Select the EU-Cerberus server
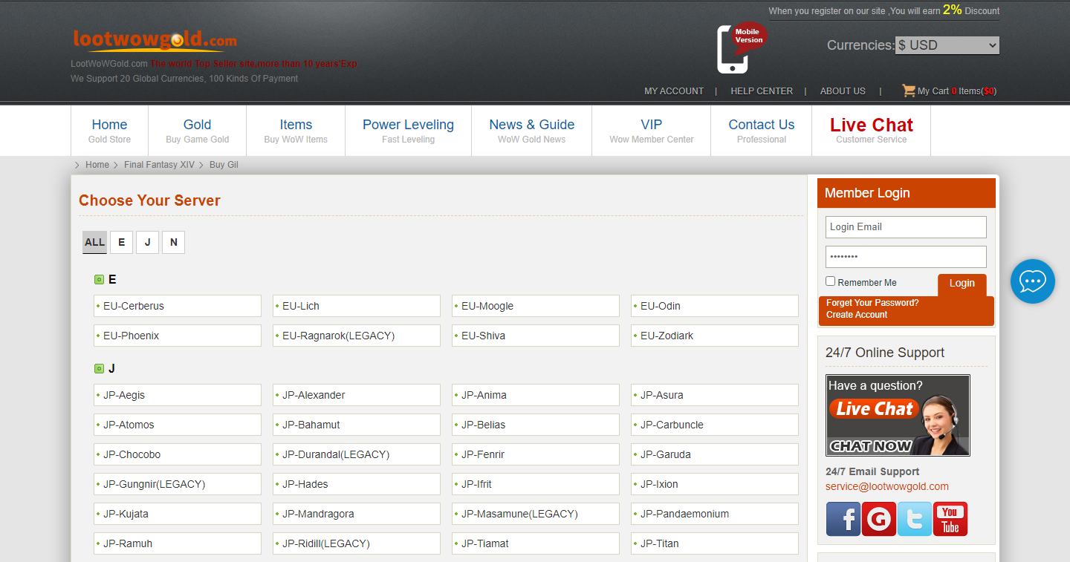Viewport: 1070px width, 562px height. point(178,306)
